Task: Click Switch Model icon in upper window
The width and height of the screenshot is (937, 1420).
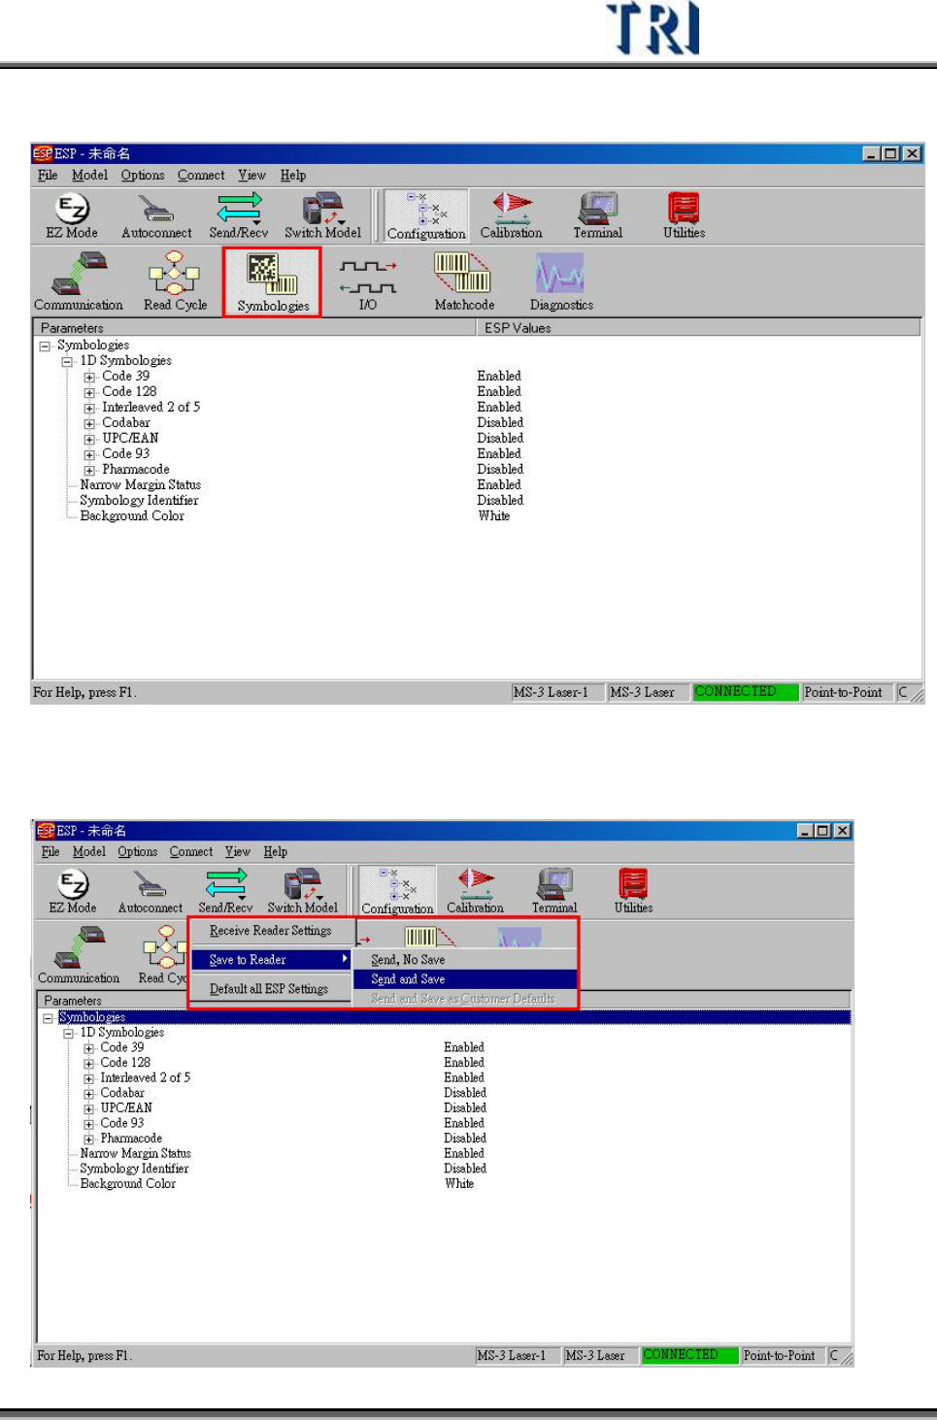Action: click(x=322, y=215)
